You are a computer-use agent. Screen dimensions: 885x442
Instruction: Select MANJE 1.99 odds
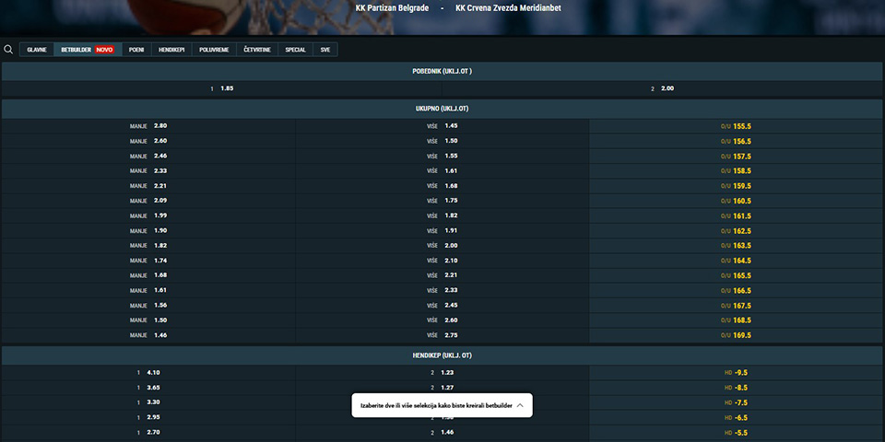point(148,215)
